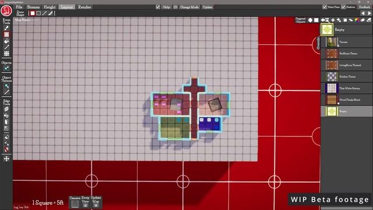Switch to the Render tab
This screenshot has height=210, width=373.
(x=85, y=7)
